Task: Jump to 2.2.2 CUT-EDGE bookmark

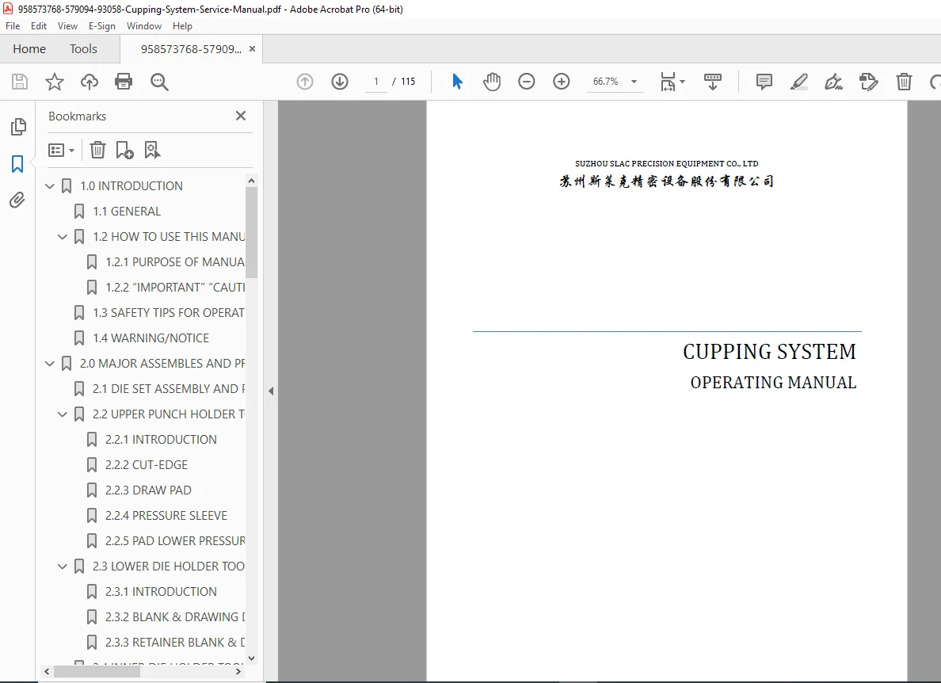Action: tap(147, 465)
